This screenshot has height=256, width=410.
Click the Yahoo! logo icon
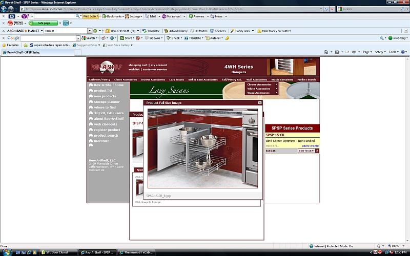25,16
